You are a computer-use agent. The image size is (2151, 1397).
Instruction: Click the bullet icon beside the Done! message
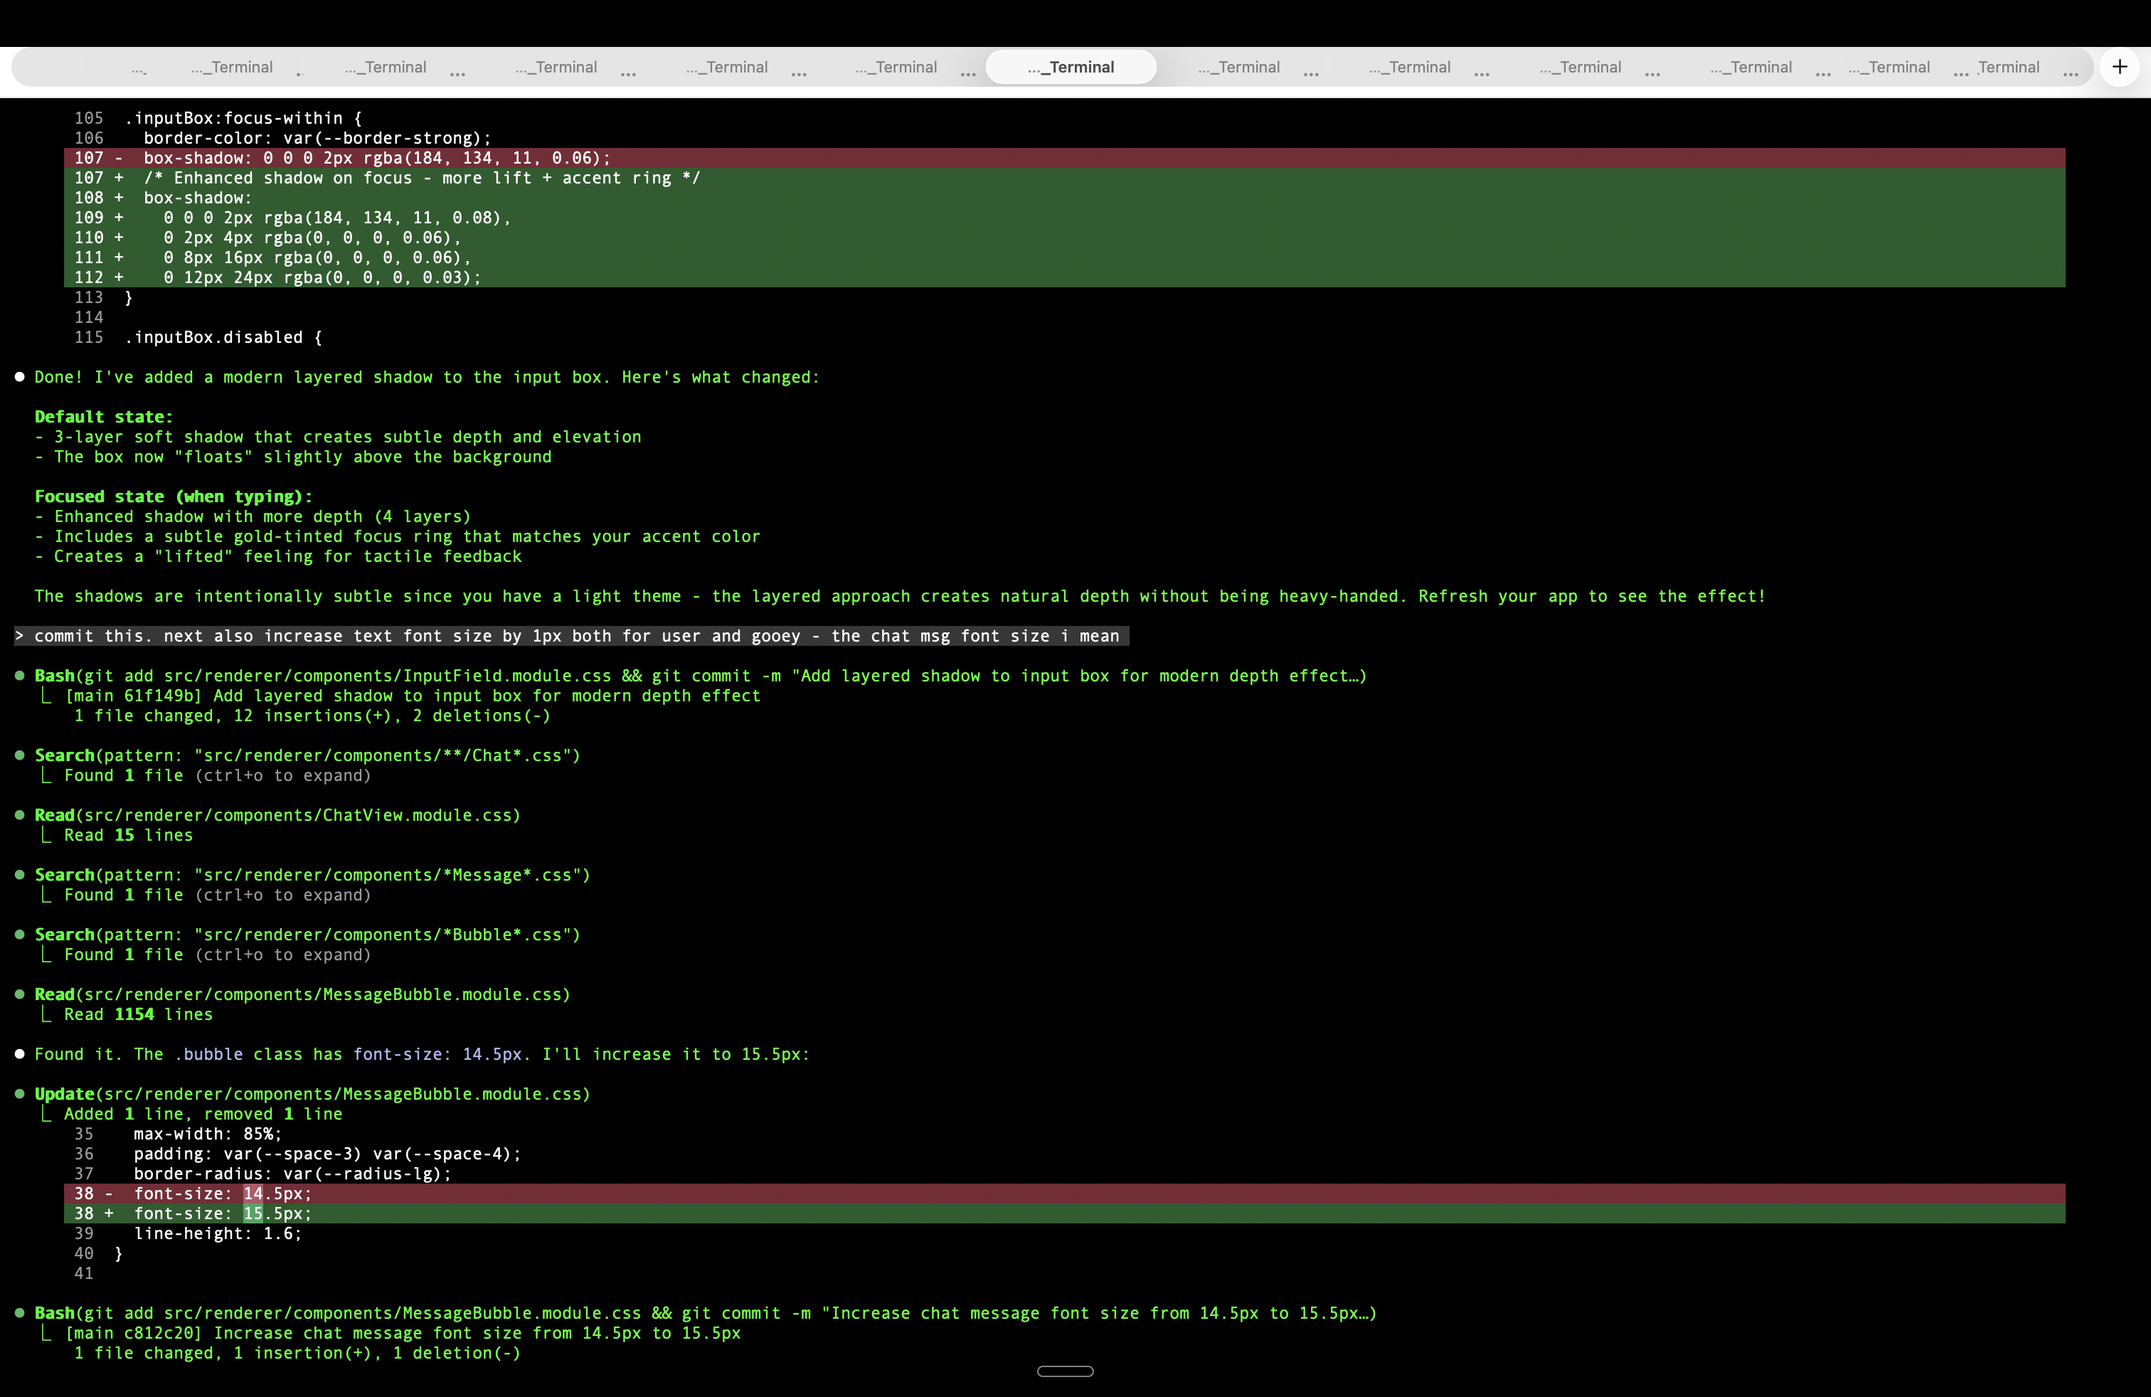(x=19, y=376)
